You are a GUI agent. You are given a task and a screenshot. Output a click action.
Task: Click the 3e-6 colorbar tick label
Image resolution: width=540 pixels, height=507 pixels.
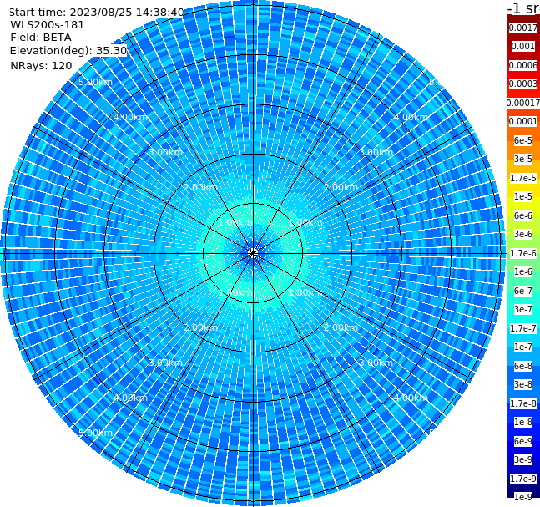(523, 234)
